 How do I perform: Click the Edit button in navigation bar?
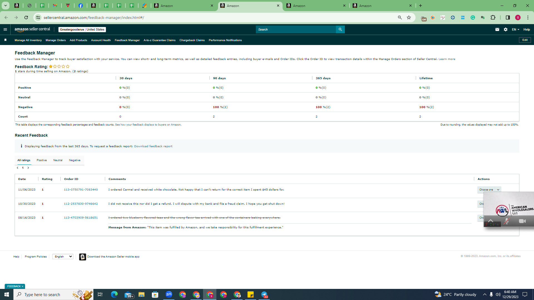pos(525,40)
